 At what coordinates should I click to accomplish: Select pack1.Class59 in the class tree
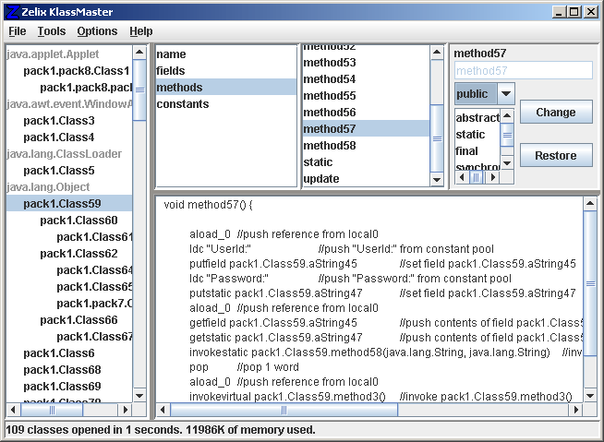coord(69,203)
